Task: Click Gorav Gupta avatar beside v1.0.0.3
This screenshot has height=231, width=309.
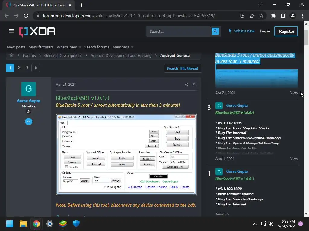Action: tap(219, 172)
